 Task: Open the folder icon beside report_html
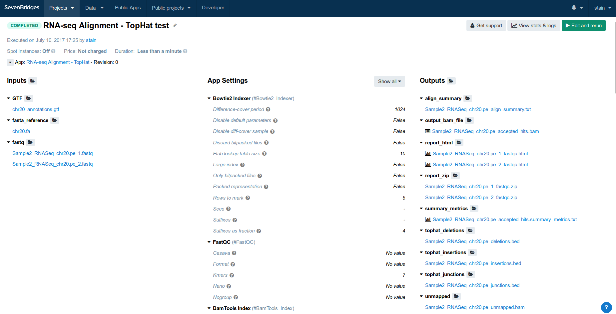click(459, 143)
